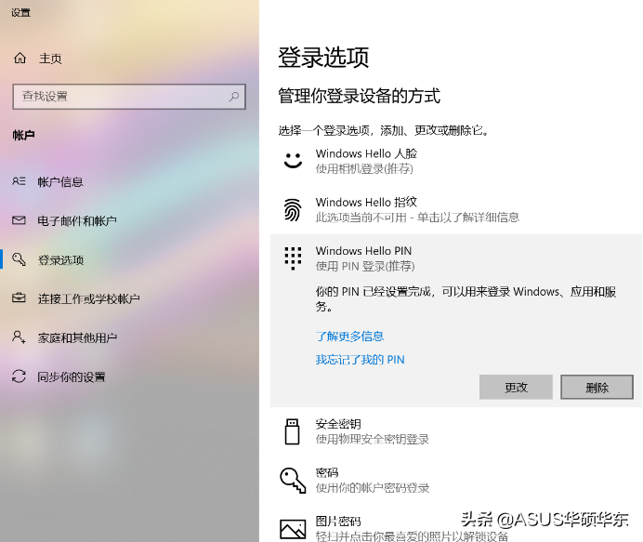Click 使用你的帐户密码登录 description text

[373, 488]
